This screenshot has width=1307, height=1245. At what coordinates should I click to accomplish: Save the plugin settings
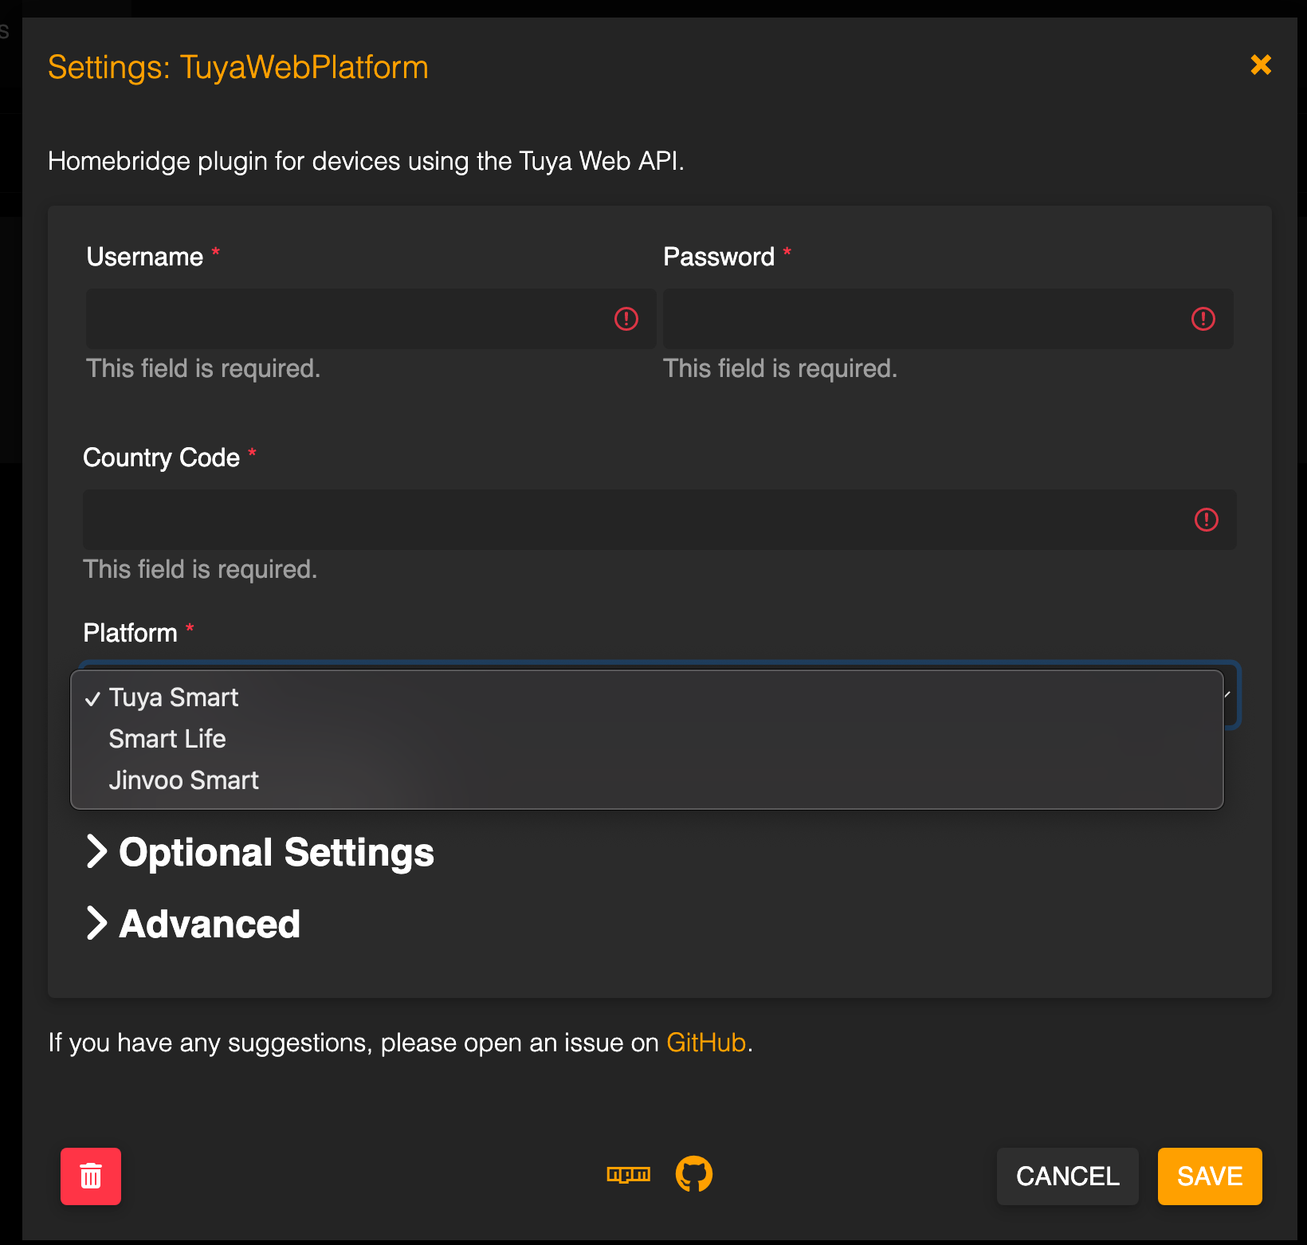[x=1210, y=1176]
